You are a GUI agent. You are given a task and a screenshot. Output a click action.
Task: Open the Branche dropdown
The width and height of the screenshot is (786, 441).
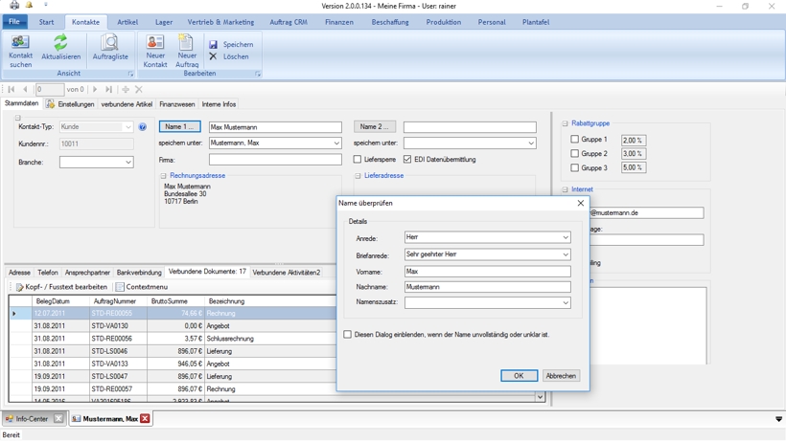[128, 162]
